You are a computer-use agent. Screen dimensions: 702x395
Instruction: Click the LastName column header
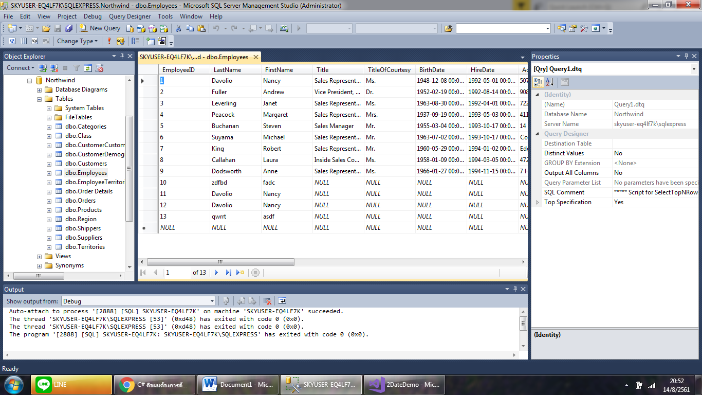(x=235, y=69)
